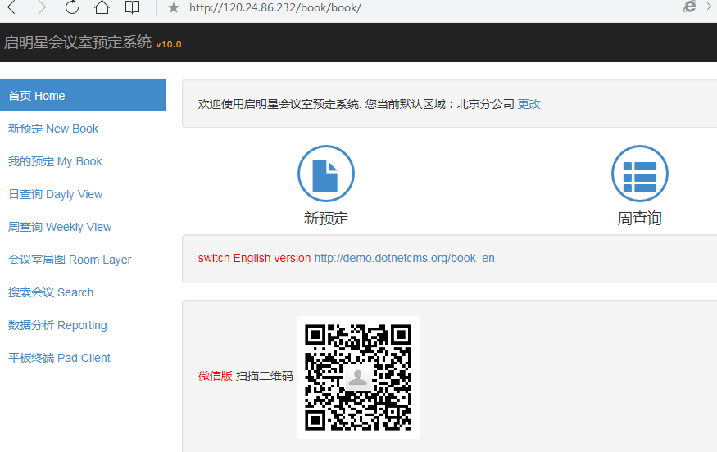This screenshot has height=452, width=717.
Task: Click the 北京分公司 default area text
Action: point(486,104)
